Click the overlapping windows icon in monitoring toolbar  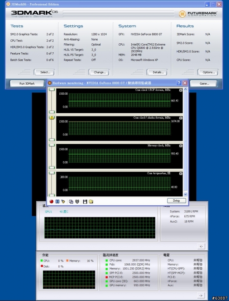(x=71, y=201)
